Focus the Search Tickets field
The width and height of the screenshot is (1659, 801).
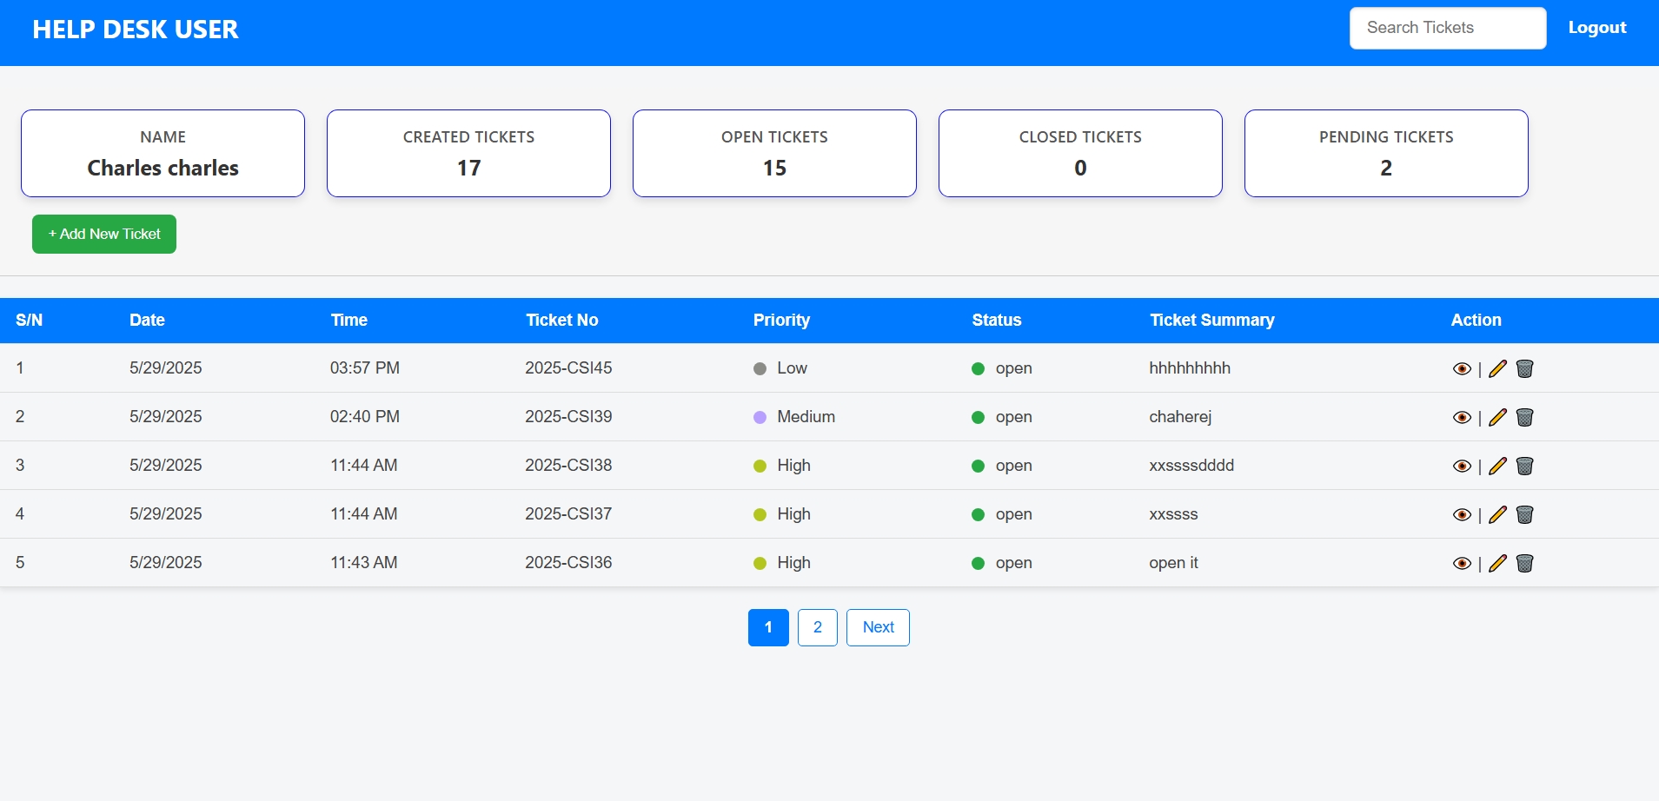click(x=1447, y=28)
